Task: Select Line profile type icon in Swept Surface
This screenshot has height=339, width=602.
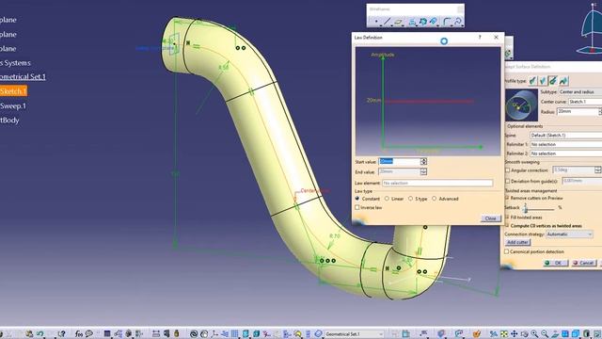Action: click(543, 81)
